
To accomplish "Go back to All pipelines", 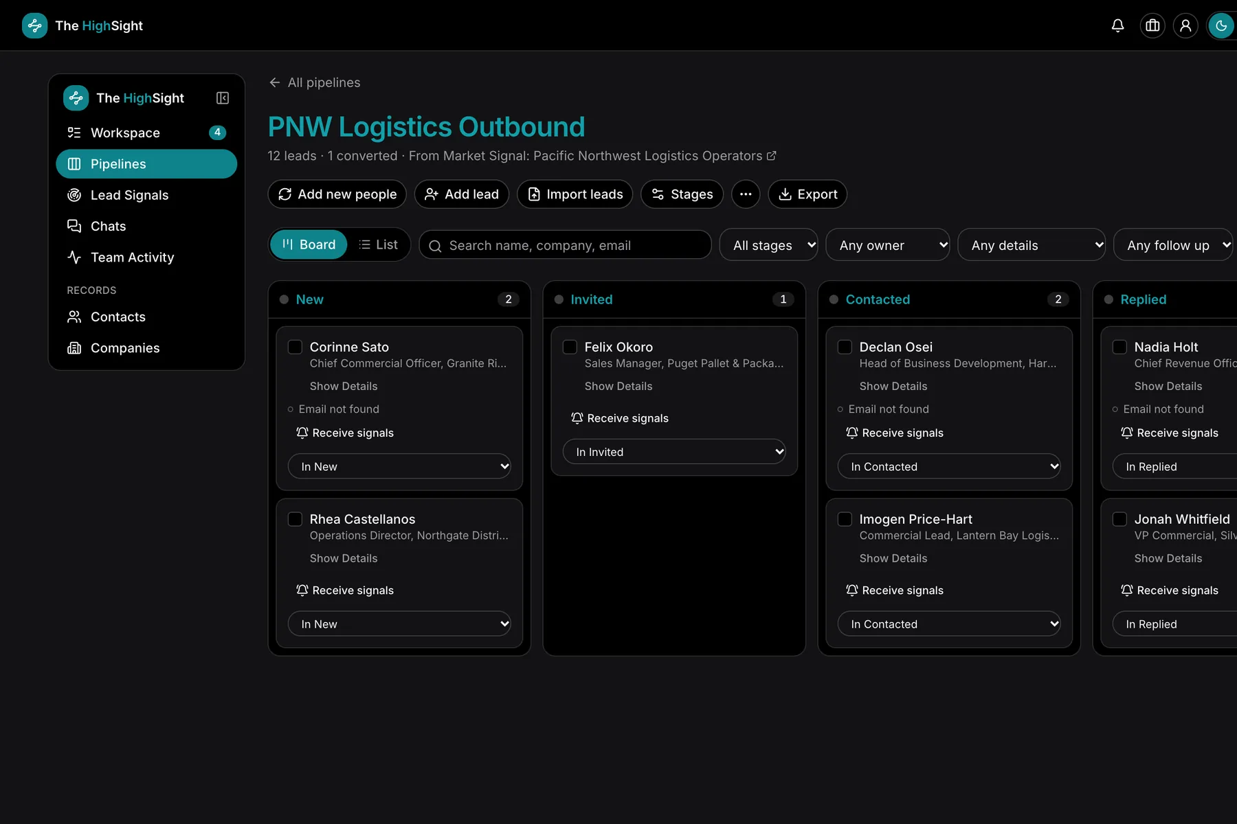I will point(315,82).
